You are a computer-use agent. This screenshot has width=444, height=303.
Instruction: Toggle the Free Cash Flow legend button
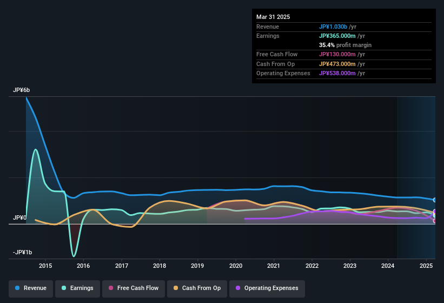coord(134,288)
